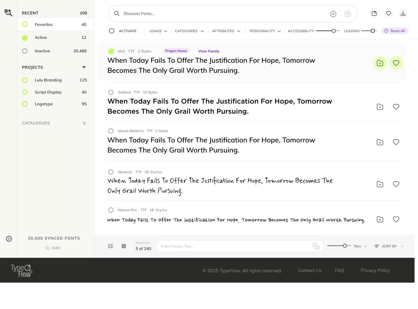
Task: Open camera image search
Action: [x=347, y=14]
